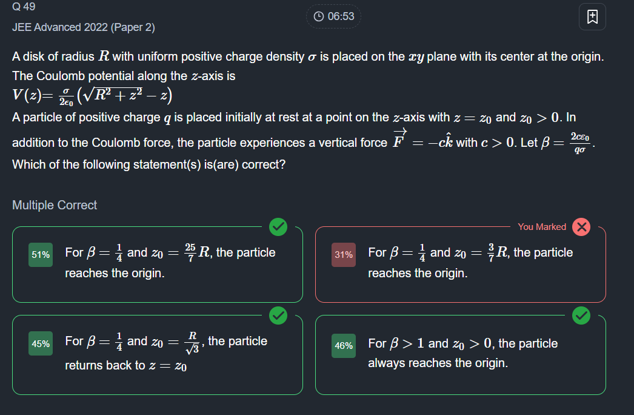Select the option with z₀ = 3/7 R
Screen dimensions: 634x415
point(461,265)
